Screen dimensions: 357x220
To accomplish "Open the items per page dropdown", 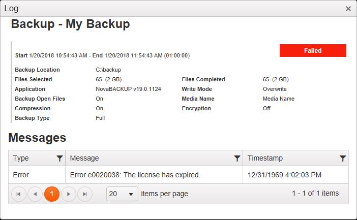I will pos(122,194).
